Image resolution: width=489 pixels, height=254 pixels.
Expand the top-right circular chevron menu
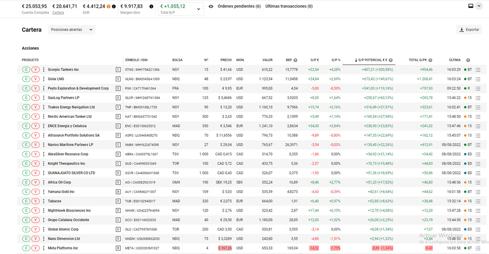pyautogui.click(x=479, y=6)
